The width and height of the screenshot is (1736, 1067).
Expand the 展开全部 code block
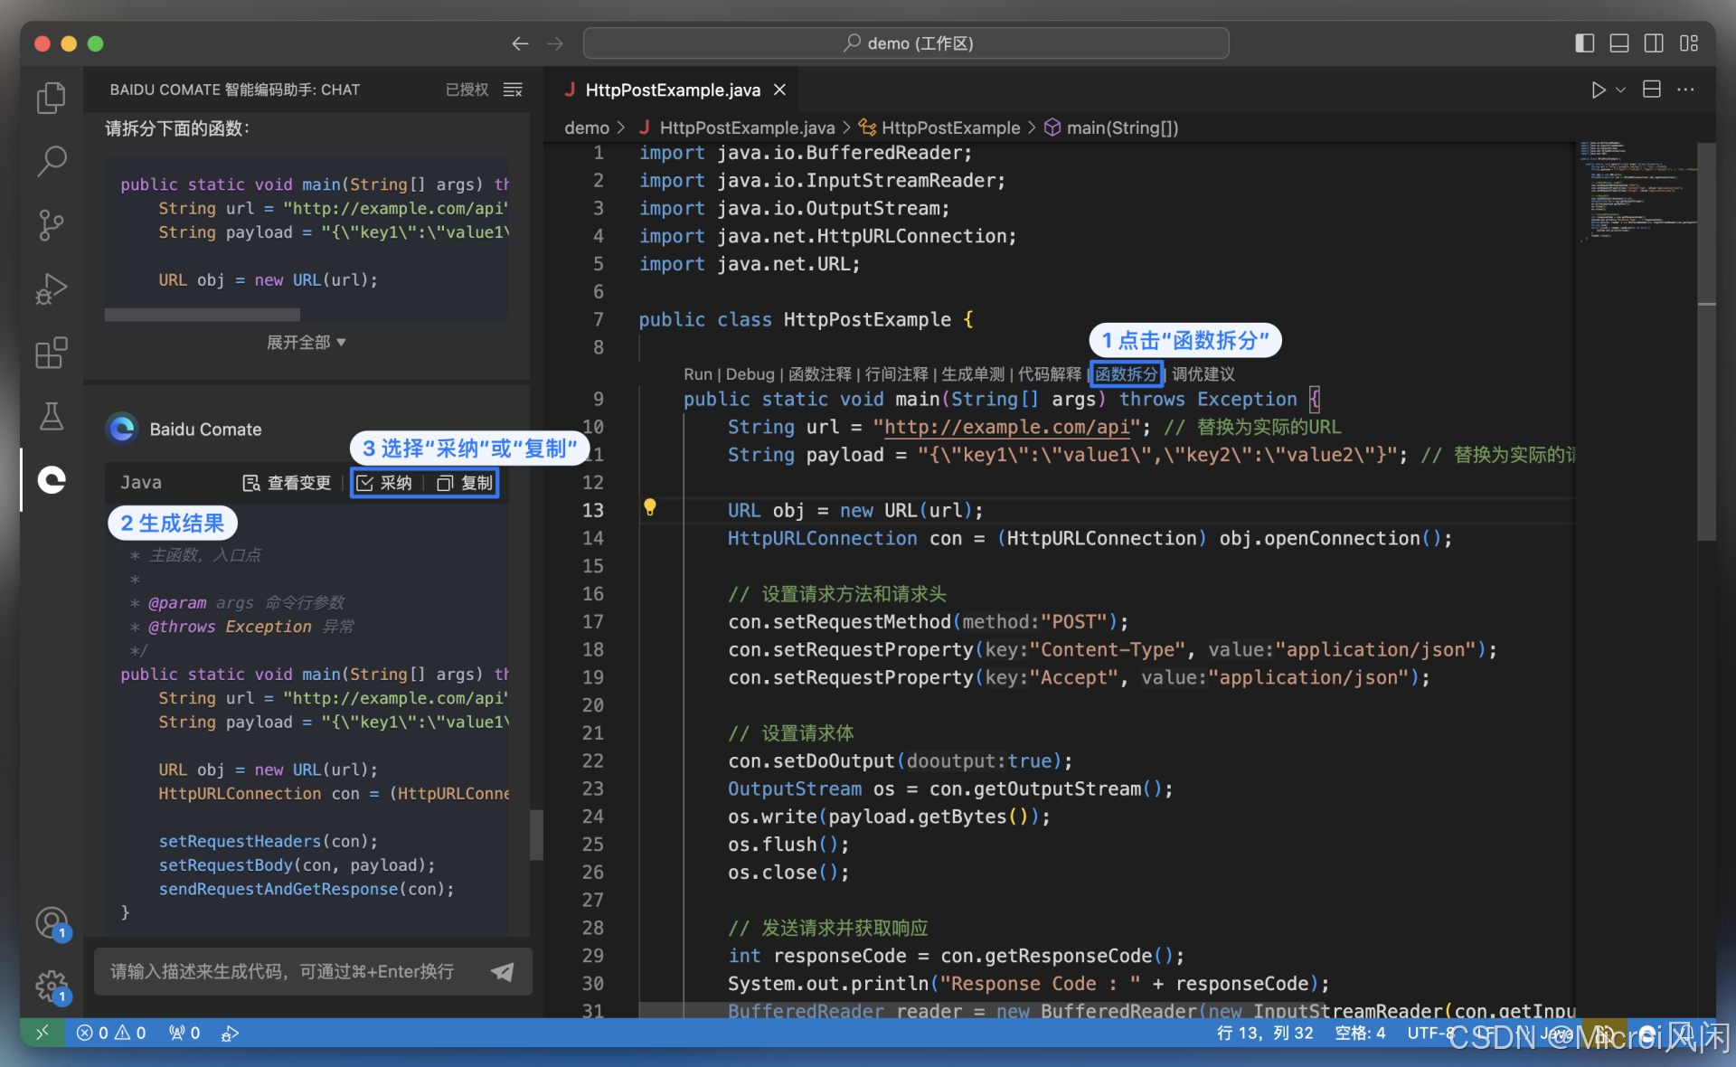306,343
